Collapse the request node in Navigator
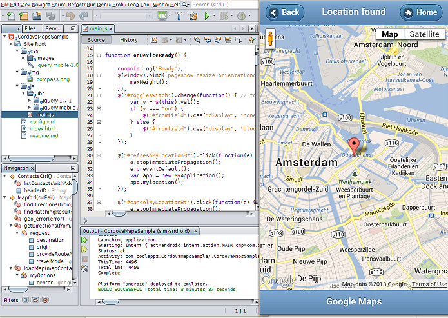 point(17,233)
